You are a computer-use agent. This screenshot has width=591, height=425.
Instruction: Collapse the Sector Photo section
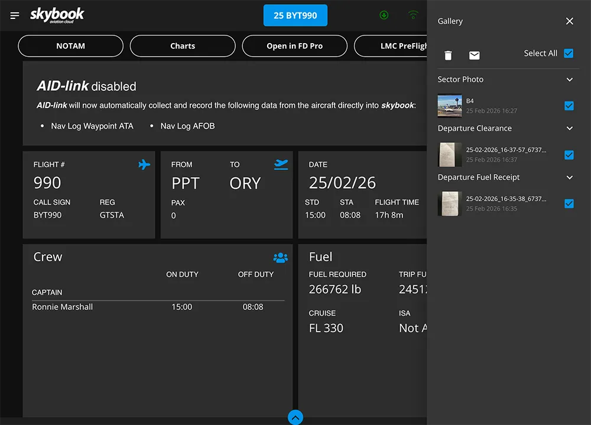click(569, 80)
